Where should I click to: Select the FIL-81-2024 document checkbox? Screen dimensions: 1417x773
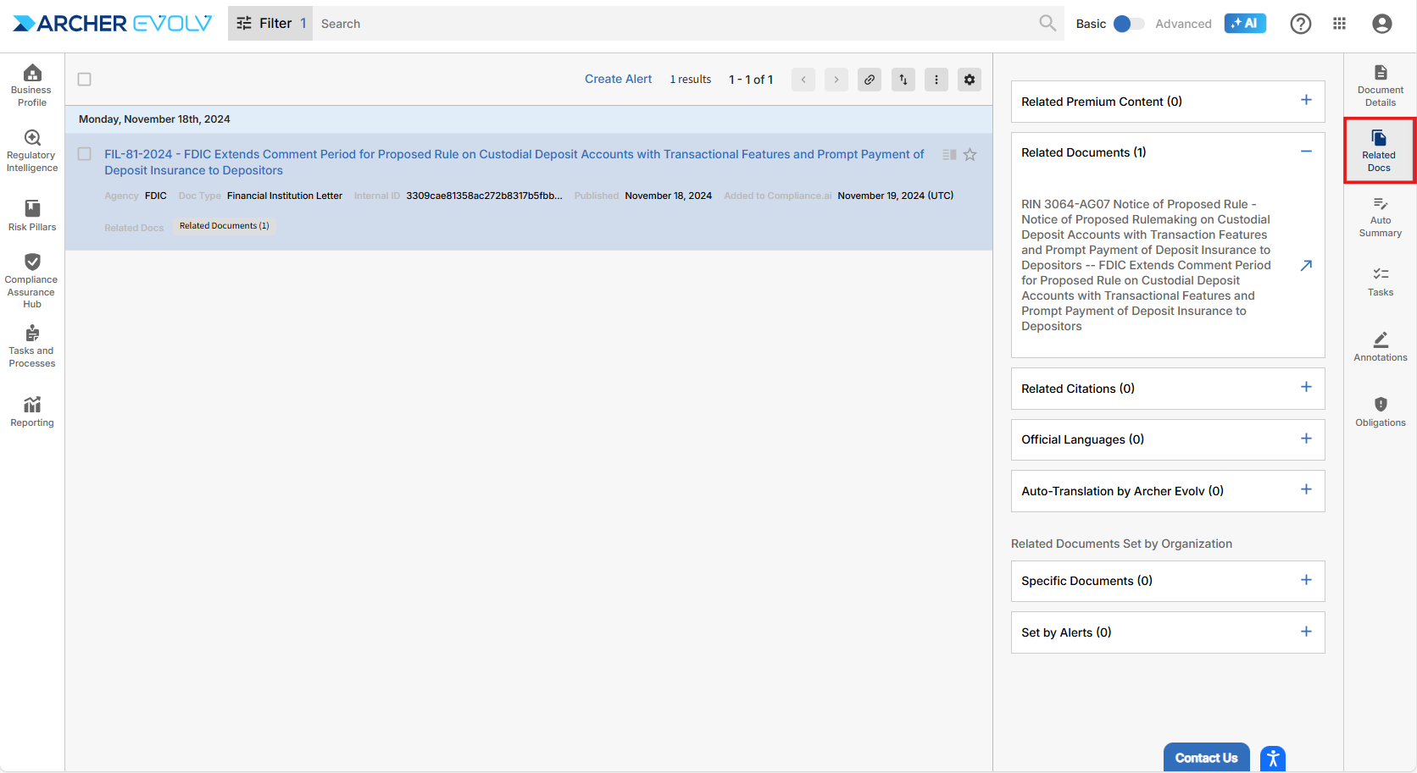(85, 154)
